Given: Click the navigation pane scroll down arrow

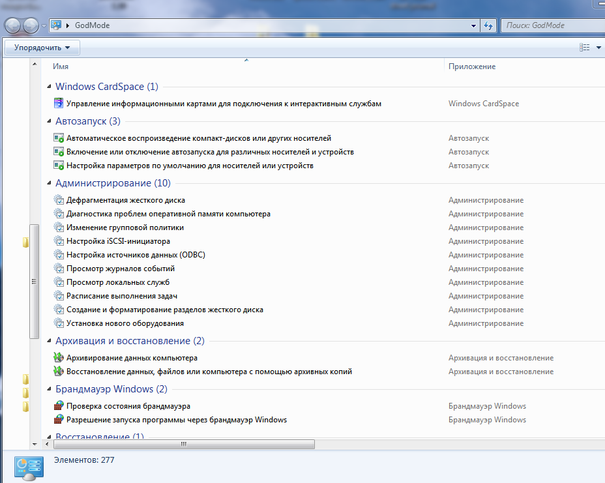Looking at the screenshot, I should click(35, 444).
